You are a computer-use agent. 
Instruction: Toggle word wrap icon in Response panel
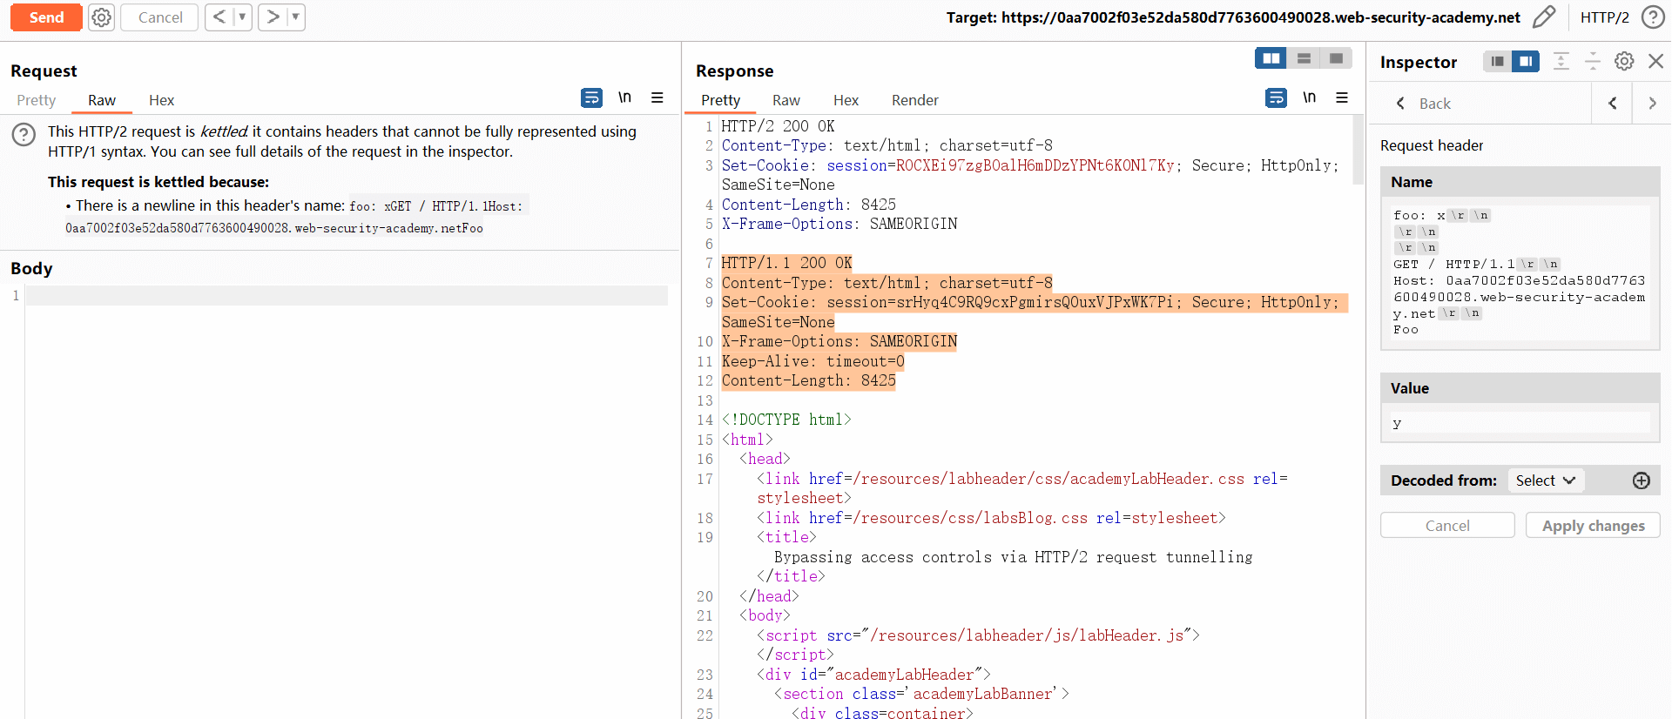coord(1276,97)
